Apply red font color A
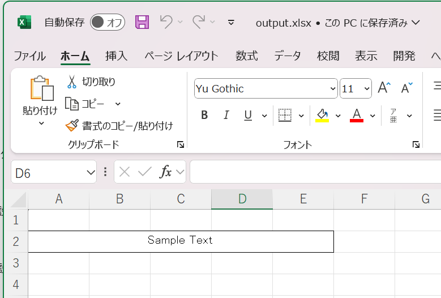The height and width of the screenshot is (298, 441). point(357,115)
